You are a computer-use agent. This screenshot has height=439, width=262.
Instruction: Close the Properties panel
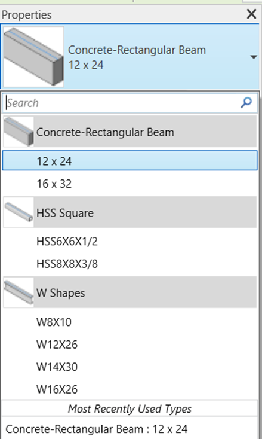pyautogui.click(x=252, y=14)
